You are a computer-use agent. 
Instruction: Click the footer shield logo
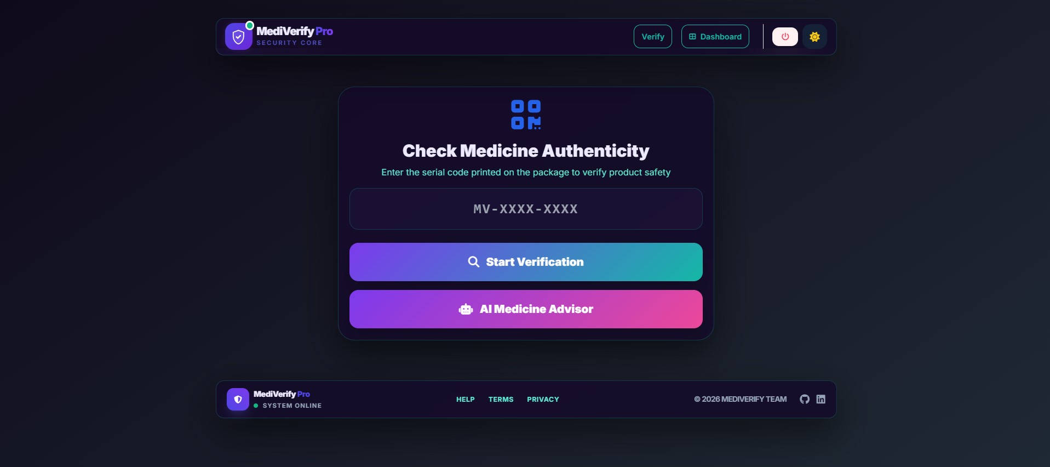coord(238,400)
